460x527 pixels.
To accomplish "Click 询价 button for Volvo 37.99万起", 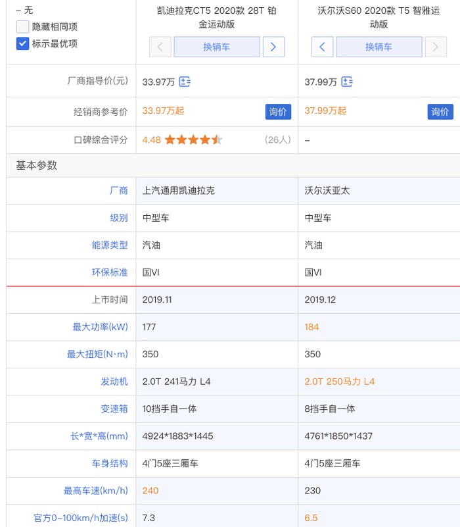I will click(x=440, y=112).
